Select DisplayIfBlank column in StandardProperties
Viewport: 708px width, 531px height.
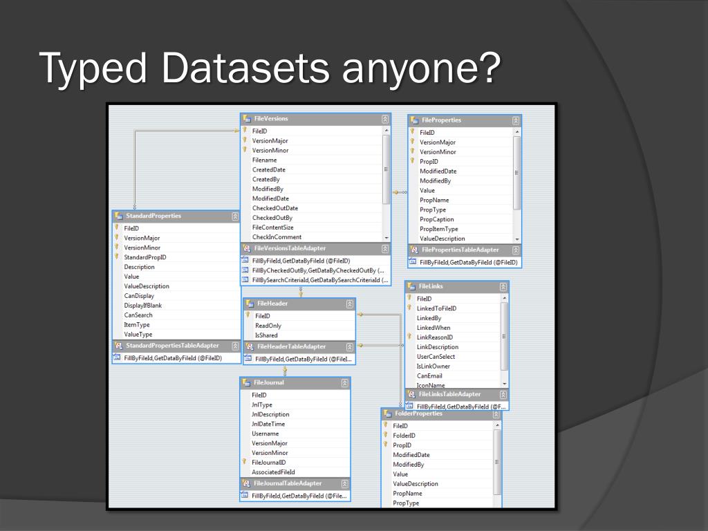[142, 306]
